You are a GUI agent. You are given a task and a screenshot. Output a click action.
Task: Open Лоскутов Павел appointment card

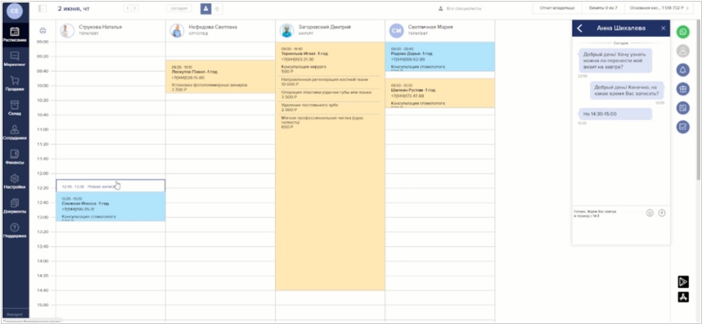click(221, 77)
